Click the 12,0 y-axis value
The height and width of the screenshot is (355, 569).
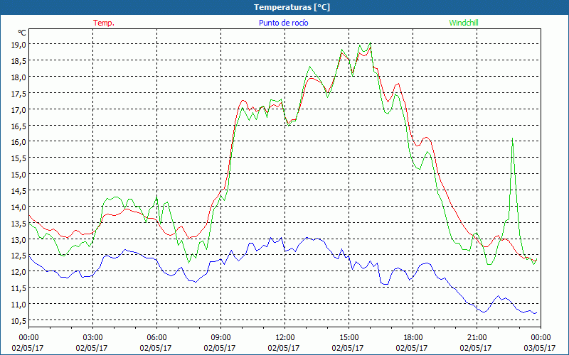click(x=19, y=272)
